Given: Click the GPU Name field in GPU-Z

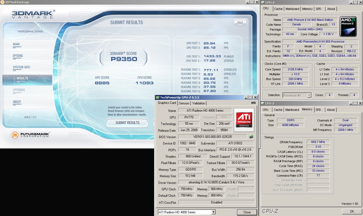Looking at the screenshot, I should [205, 111].
